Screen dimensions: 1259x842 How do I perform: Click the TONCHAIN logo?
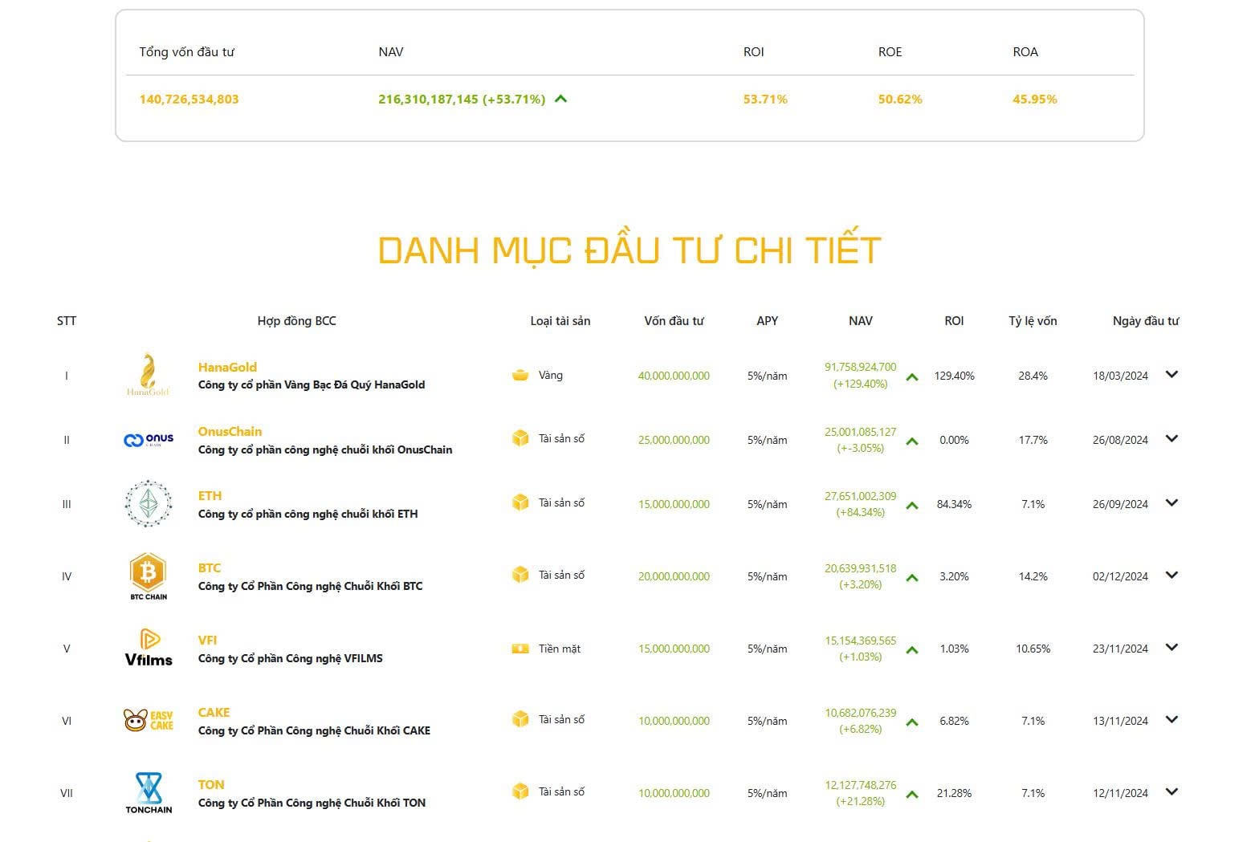[149, 792]
